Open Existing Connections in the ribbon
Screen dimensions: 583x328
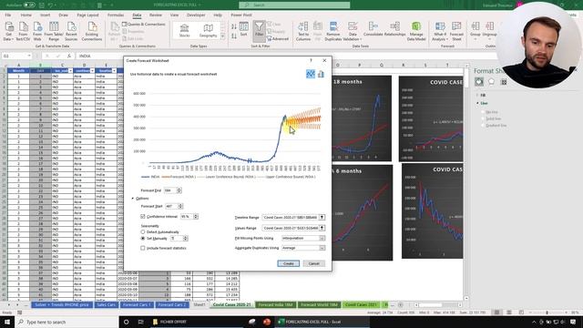coord(92,31)
